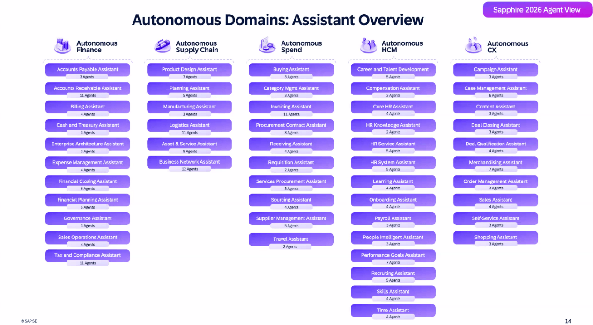Image resolution: width=593 pixels, height=325 pixels.
Task: Click the Services Procurement Assistant card
Action: pyautogui.click(x=291, y=181)
